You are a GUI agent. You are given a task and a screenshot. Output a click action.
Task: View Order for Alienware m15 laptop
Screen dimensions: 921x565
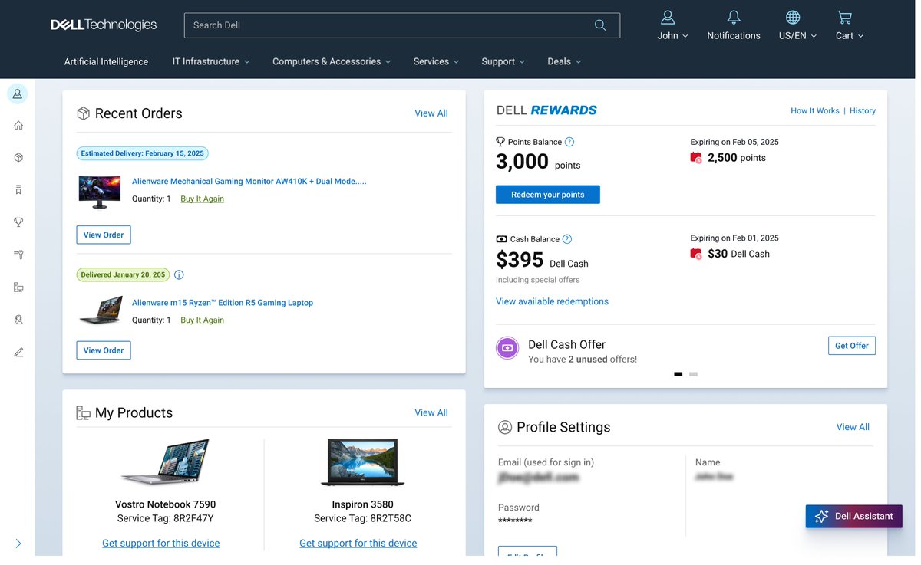coord(104,350)
